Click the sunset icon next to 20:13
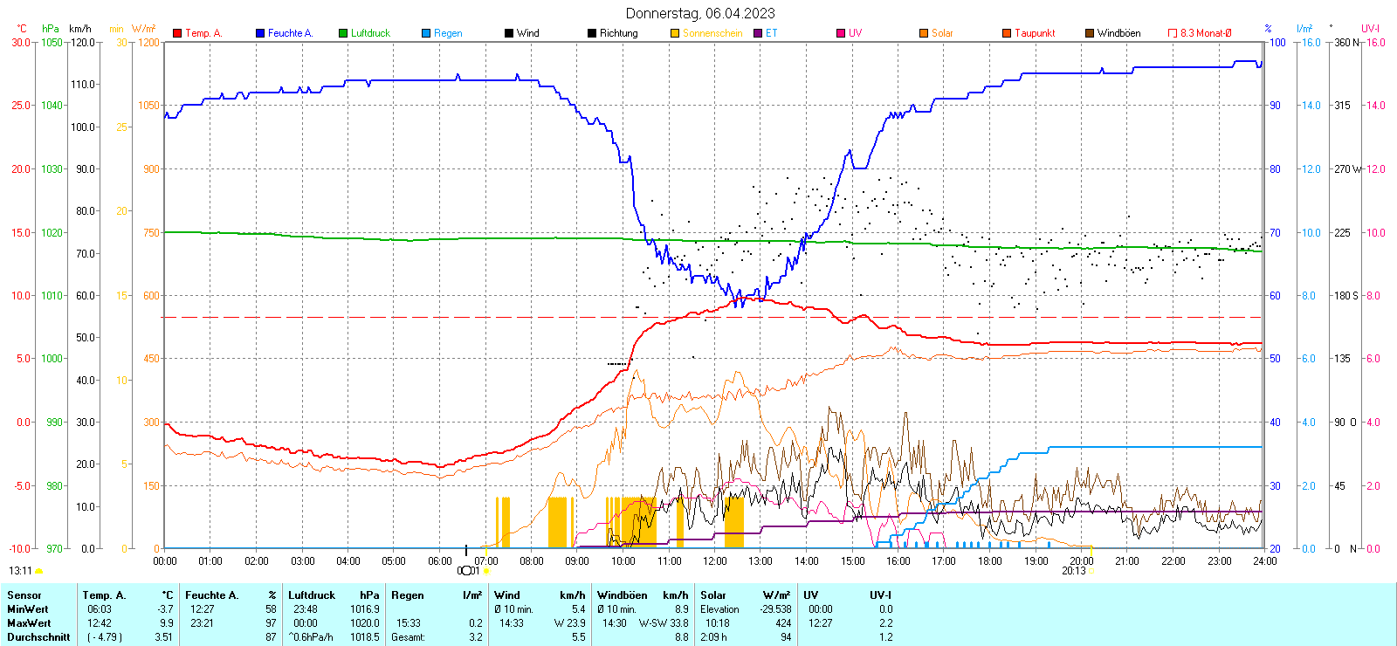The image size is (1397, 646). pyautogui.click(x=1091, y=571)
